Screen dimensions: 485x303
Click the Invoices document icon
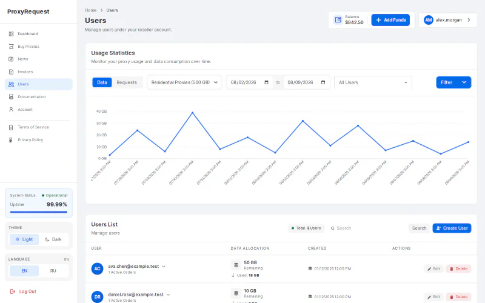tap(11, 72)
